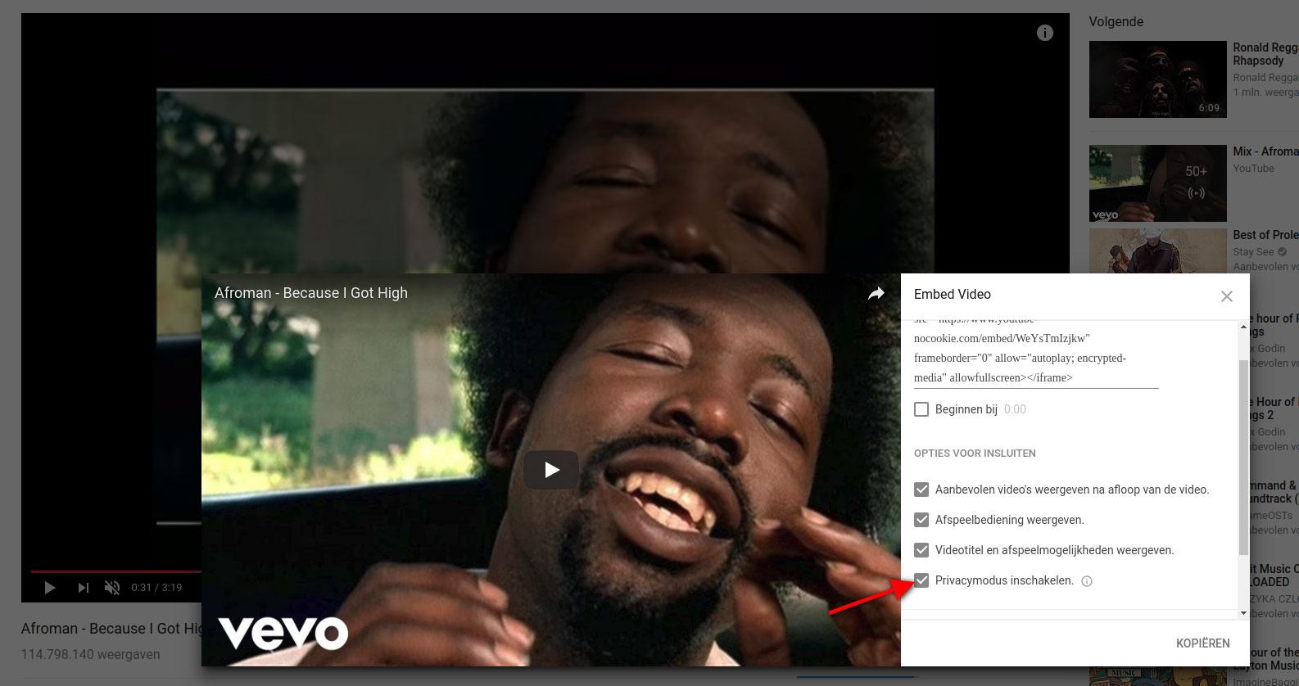Viewport: 1299px width, 686px height.
Task: Close the Embed Video dialog
Action: [1226, 296]
